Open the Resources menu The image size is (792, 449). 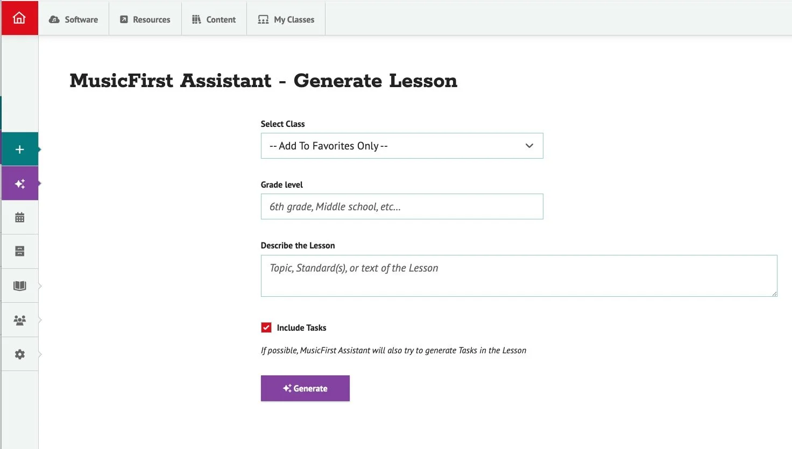145,19
